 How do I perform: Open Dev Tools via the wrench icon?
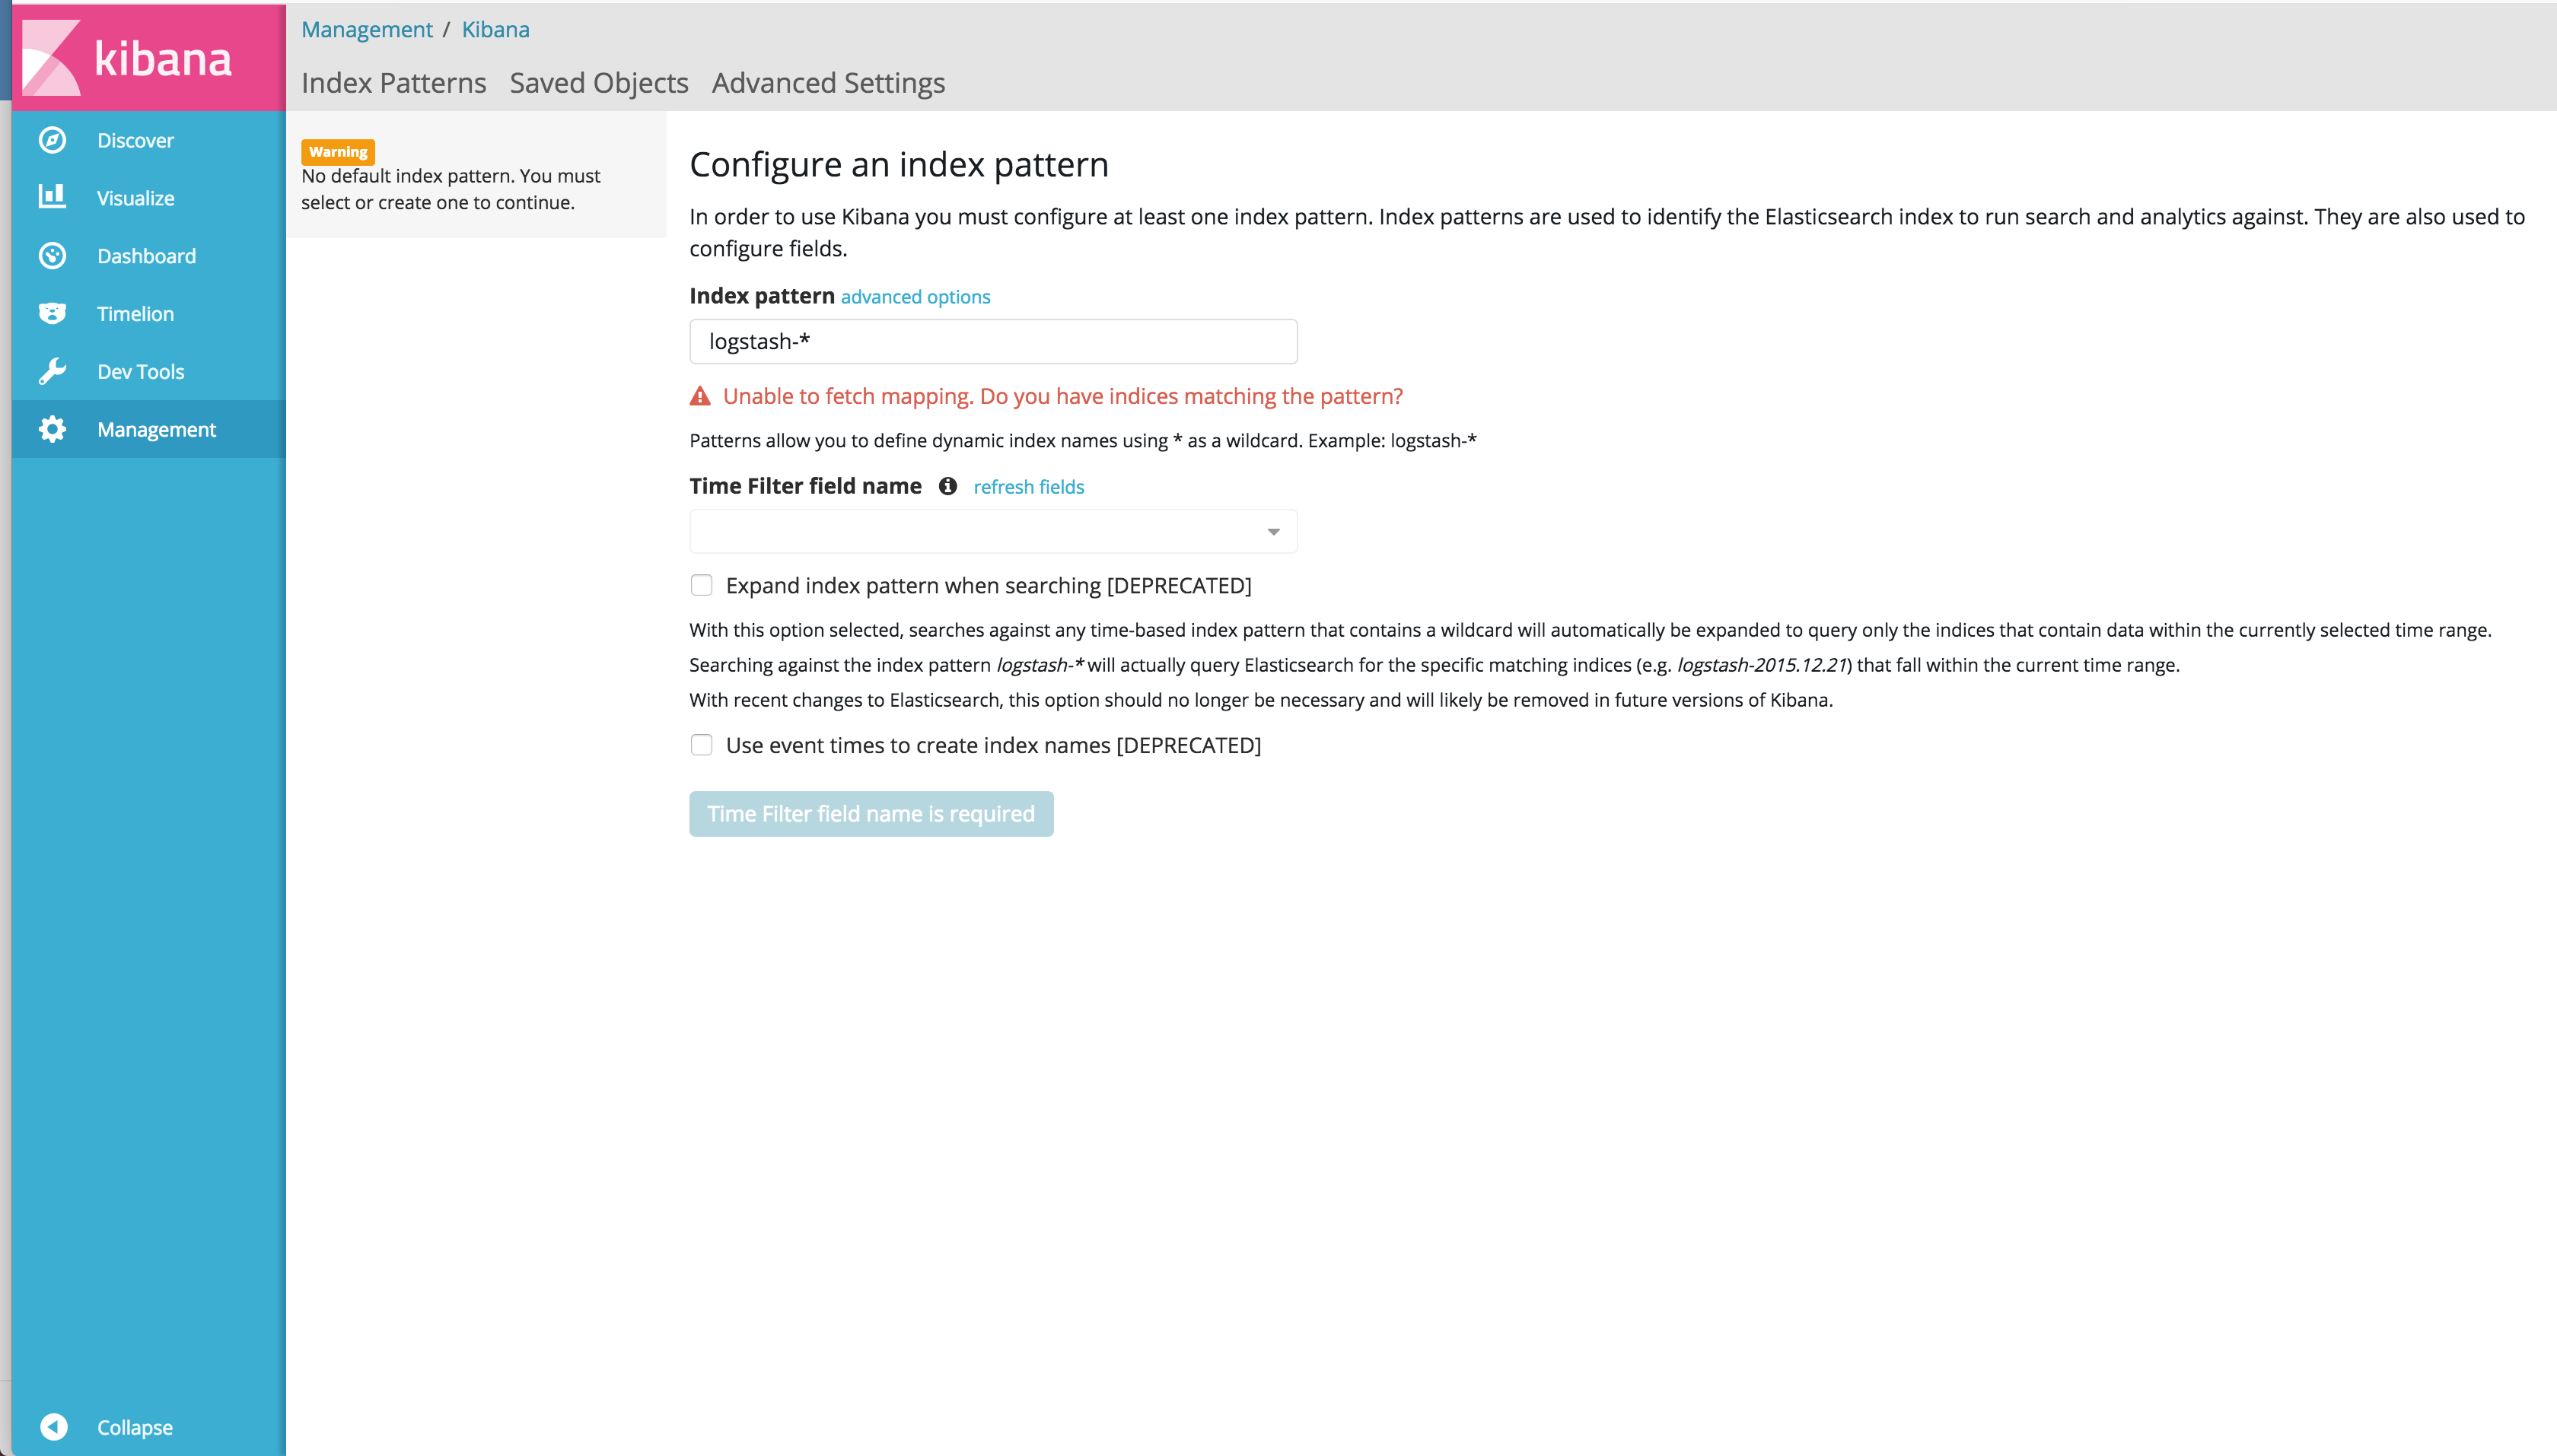pyautogui.click(x=51, y=371)
